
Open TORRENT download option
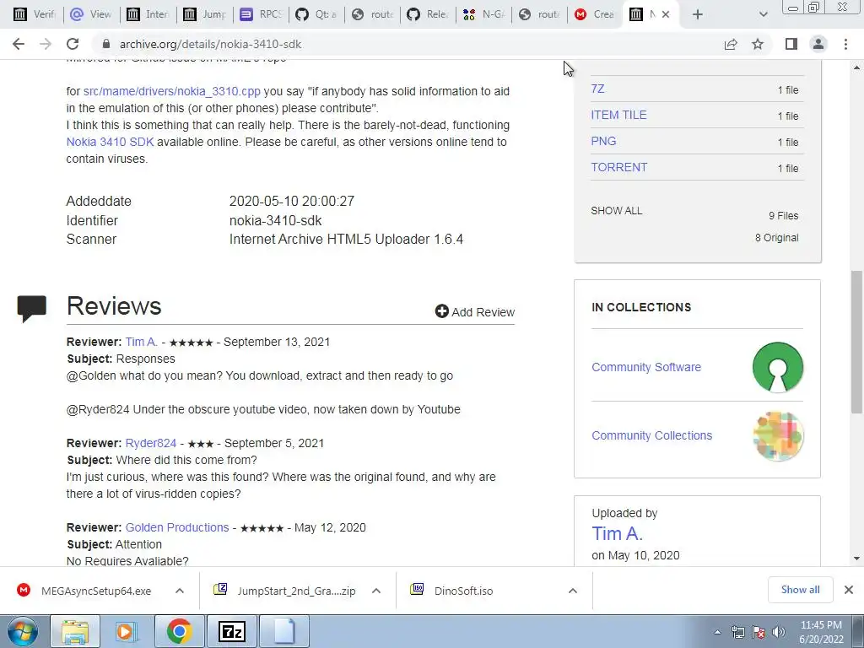point(618,167)
